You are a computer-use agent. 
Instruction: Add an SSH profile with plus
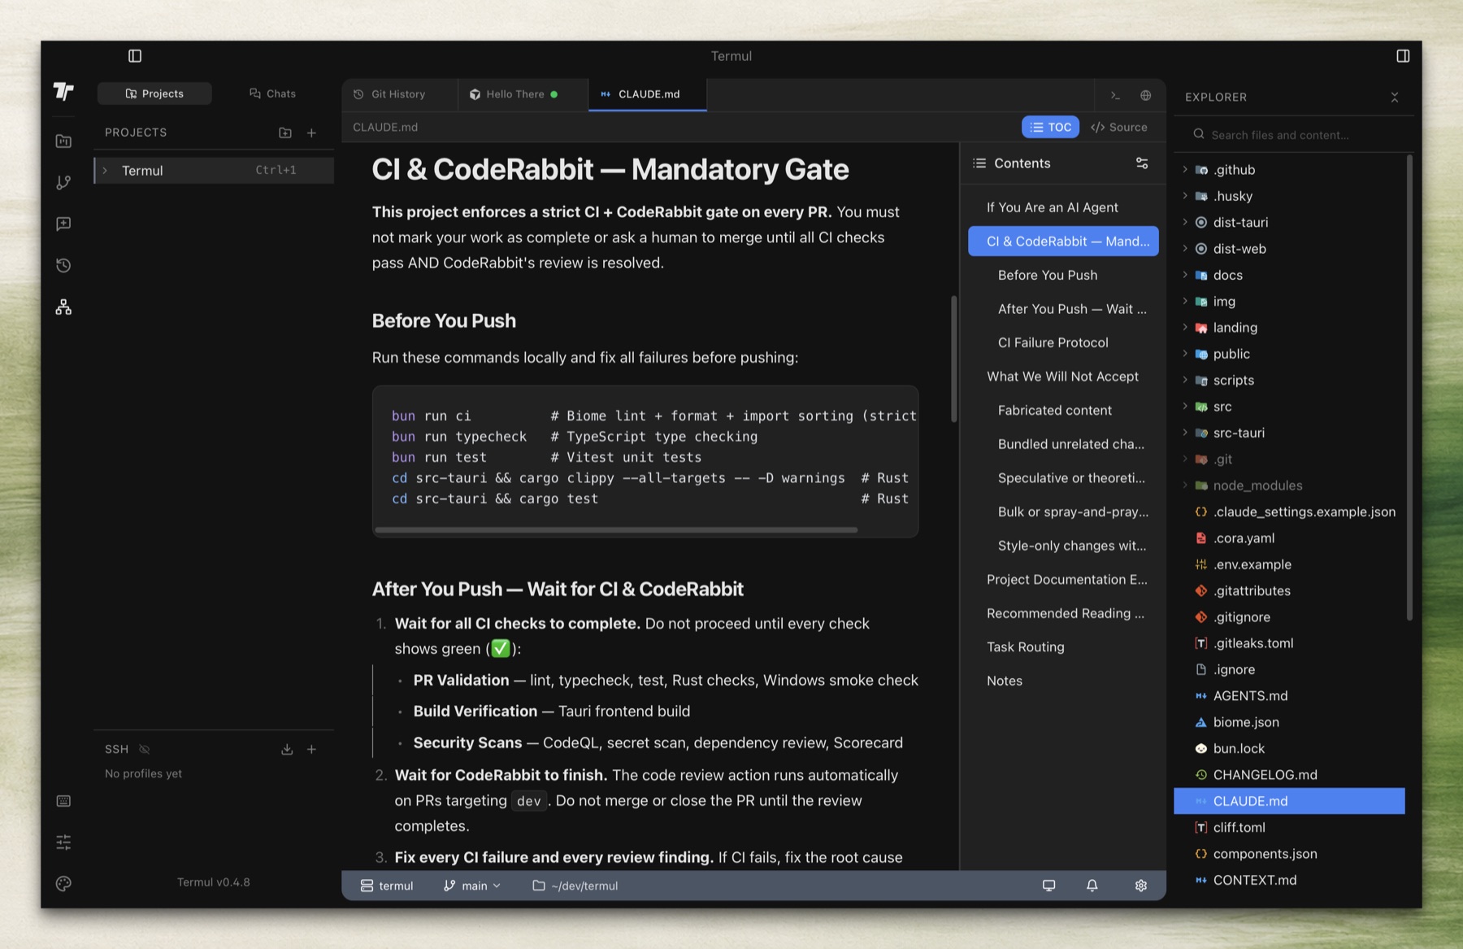point(311,750)
